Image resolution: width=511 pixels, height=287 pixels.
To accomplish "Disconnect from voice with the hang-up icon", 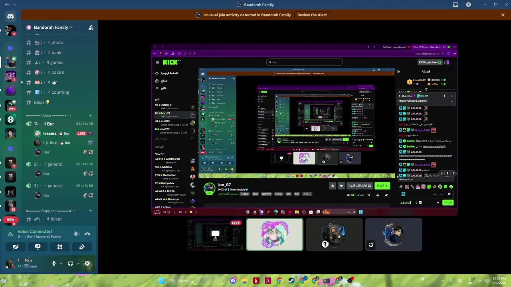I will (x=87, y=234).
